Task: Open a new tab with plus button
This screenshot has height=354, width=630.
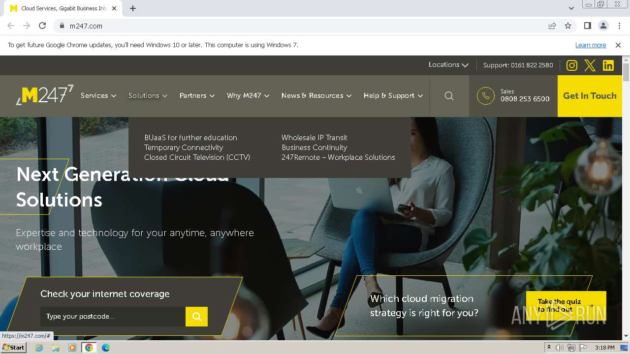Action: tap(133, 8)
